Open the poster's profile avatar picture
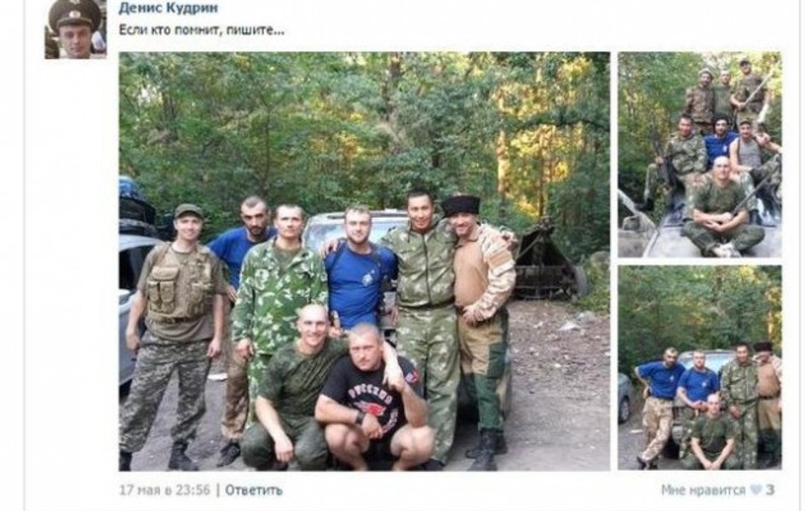The image size is (805, 511). [x=76, y=29]
